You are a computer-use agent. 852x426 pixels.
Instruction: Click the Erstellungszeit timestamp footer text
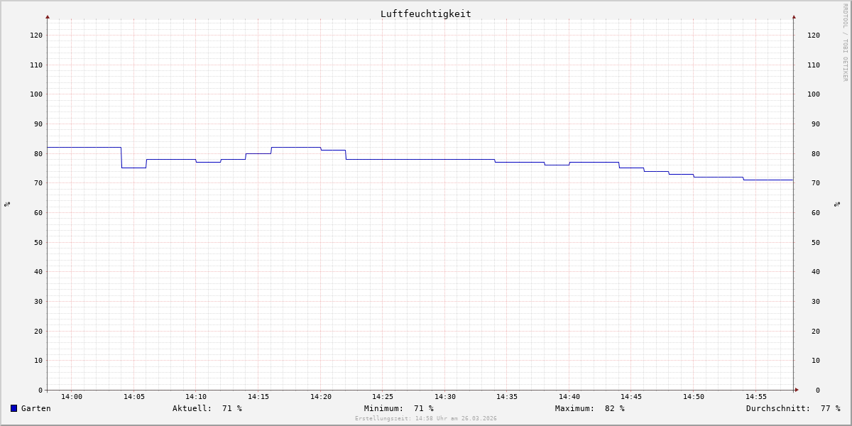426,419
